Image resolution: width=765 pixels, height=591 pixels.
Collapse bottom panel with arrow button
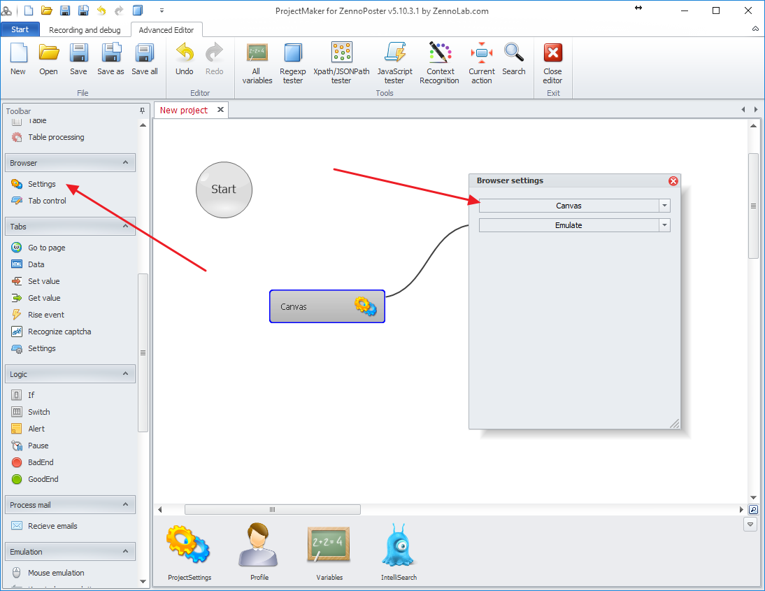tap(750, 525)
